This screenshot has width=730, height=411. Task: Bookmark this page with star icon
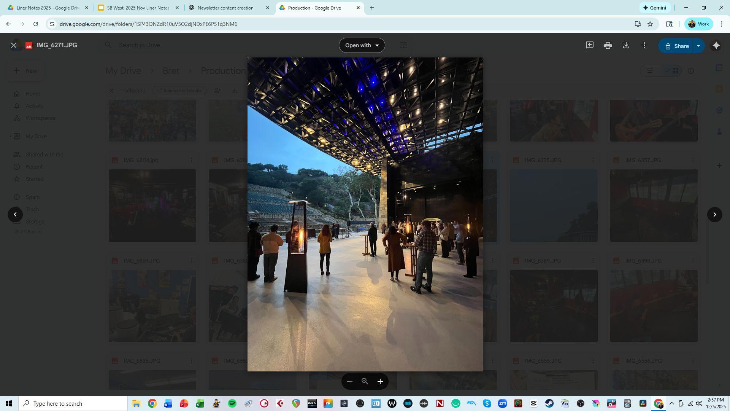pyautogui.click(x=650, y=24)
